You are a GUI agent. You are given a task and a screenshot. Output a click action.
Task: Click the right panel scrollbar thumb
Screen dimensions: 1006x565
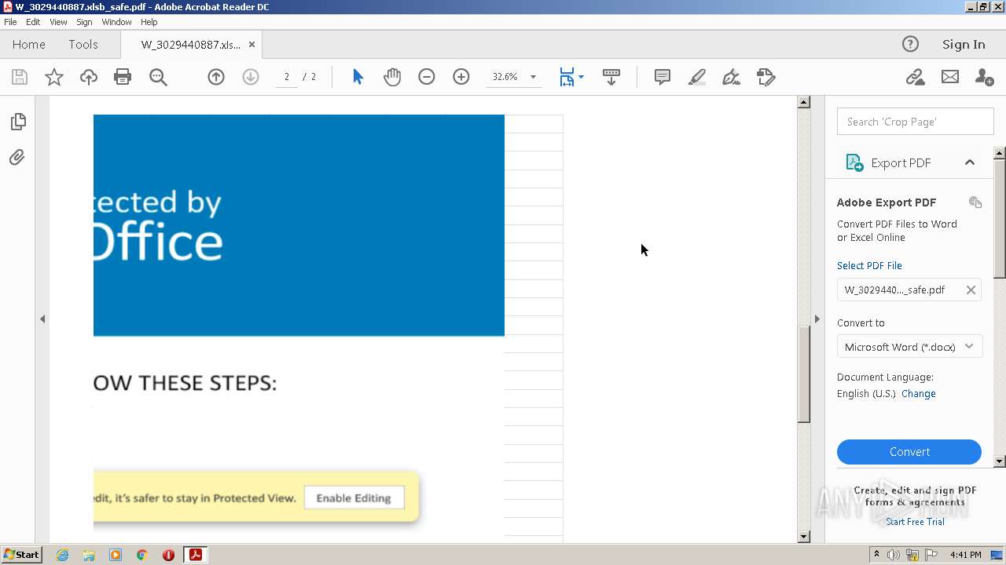(1000, 218)
